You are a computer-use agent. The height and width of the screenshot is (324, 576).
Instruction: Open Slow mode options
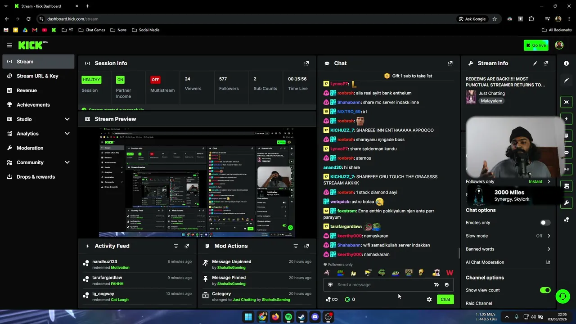[x=508, y=236]
